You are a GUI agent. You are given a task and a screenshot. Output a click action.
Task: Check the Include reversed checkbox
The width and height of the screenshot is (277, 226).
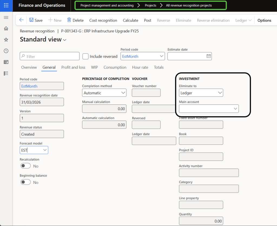tap(85, 56)
